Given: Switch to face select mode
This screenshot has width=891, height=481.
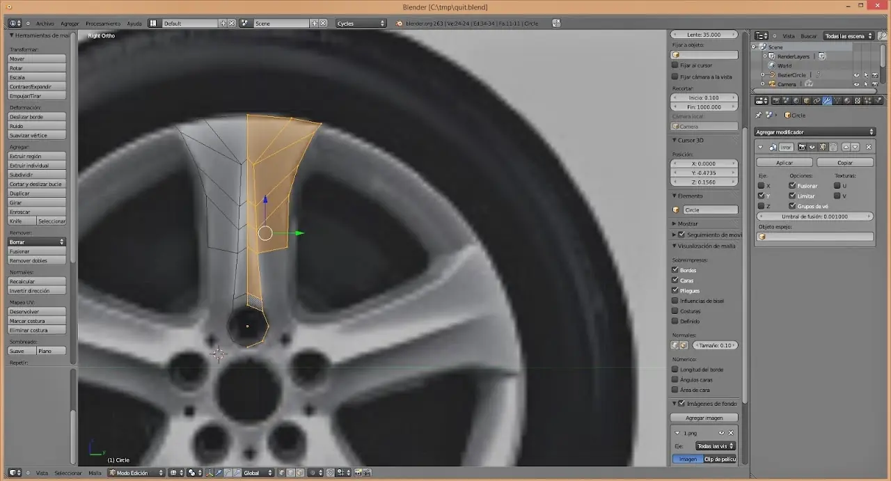Looking at the screenshot, I should click(x=299, y=473).
